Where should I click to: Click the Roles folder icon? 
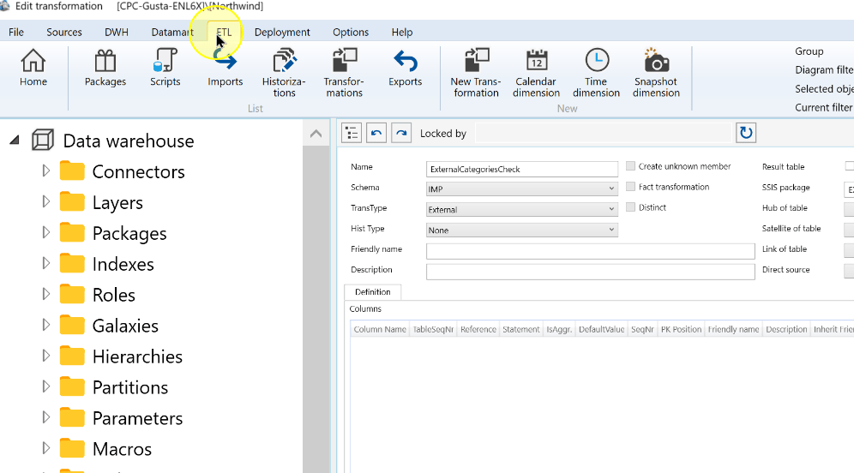point(72,295)
